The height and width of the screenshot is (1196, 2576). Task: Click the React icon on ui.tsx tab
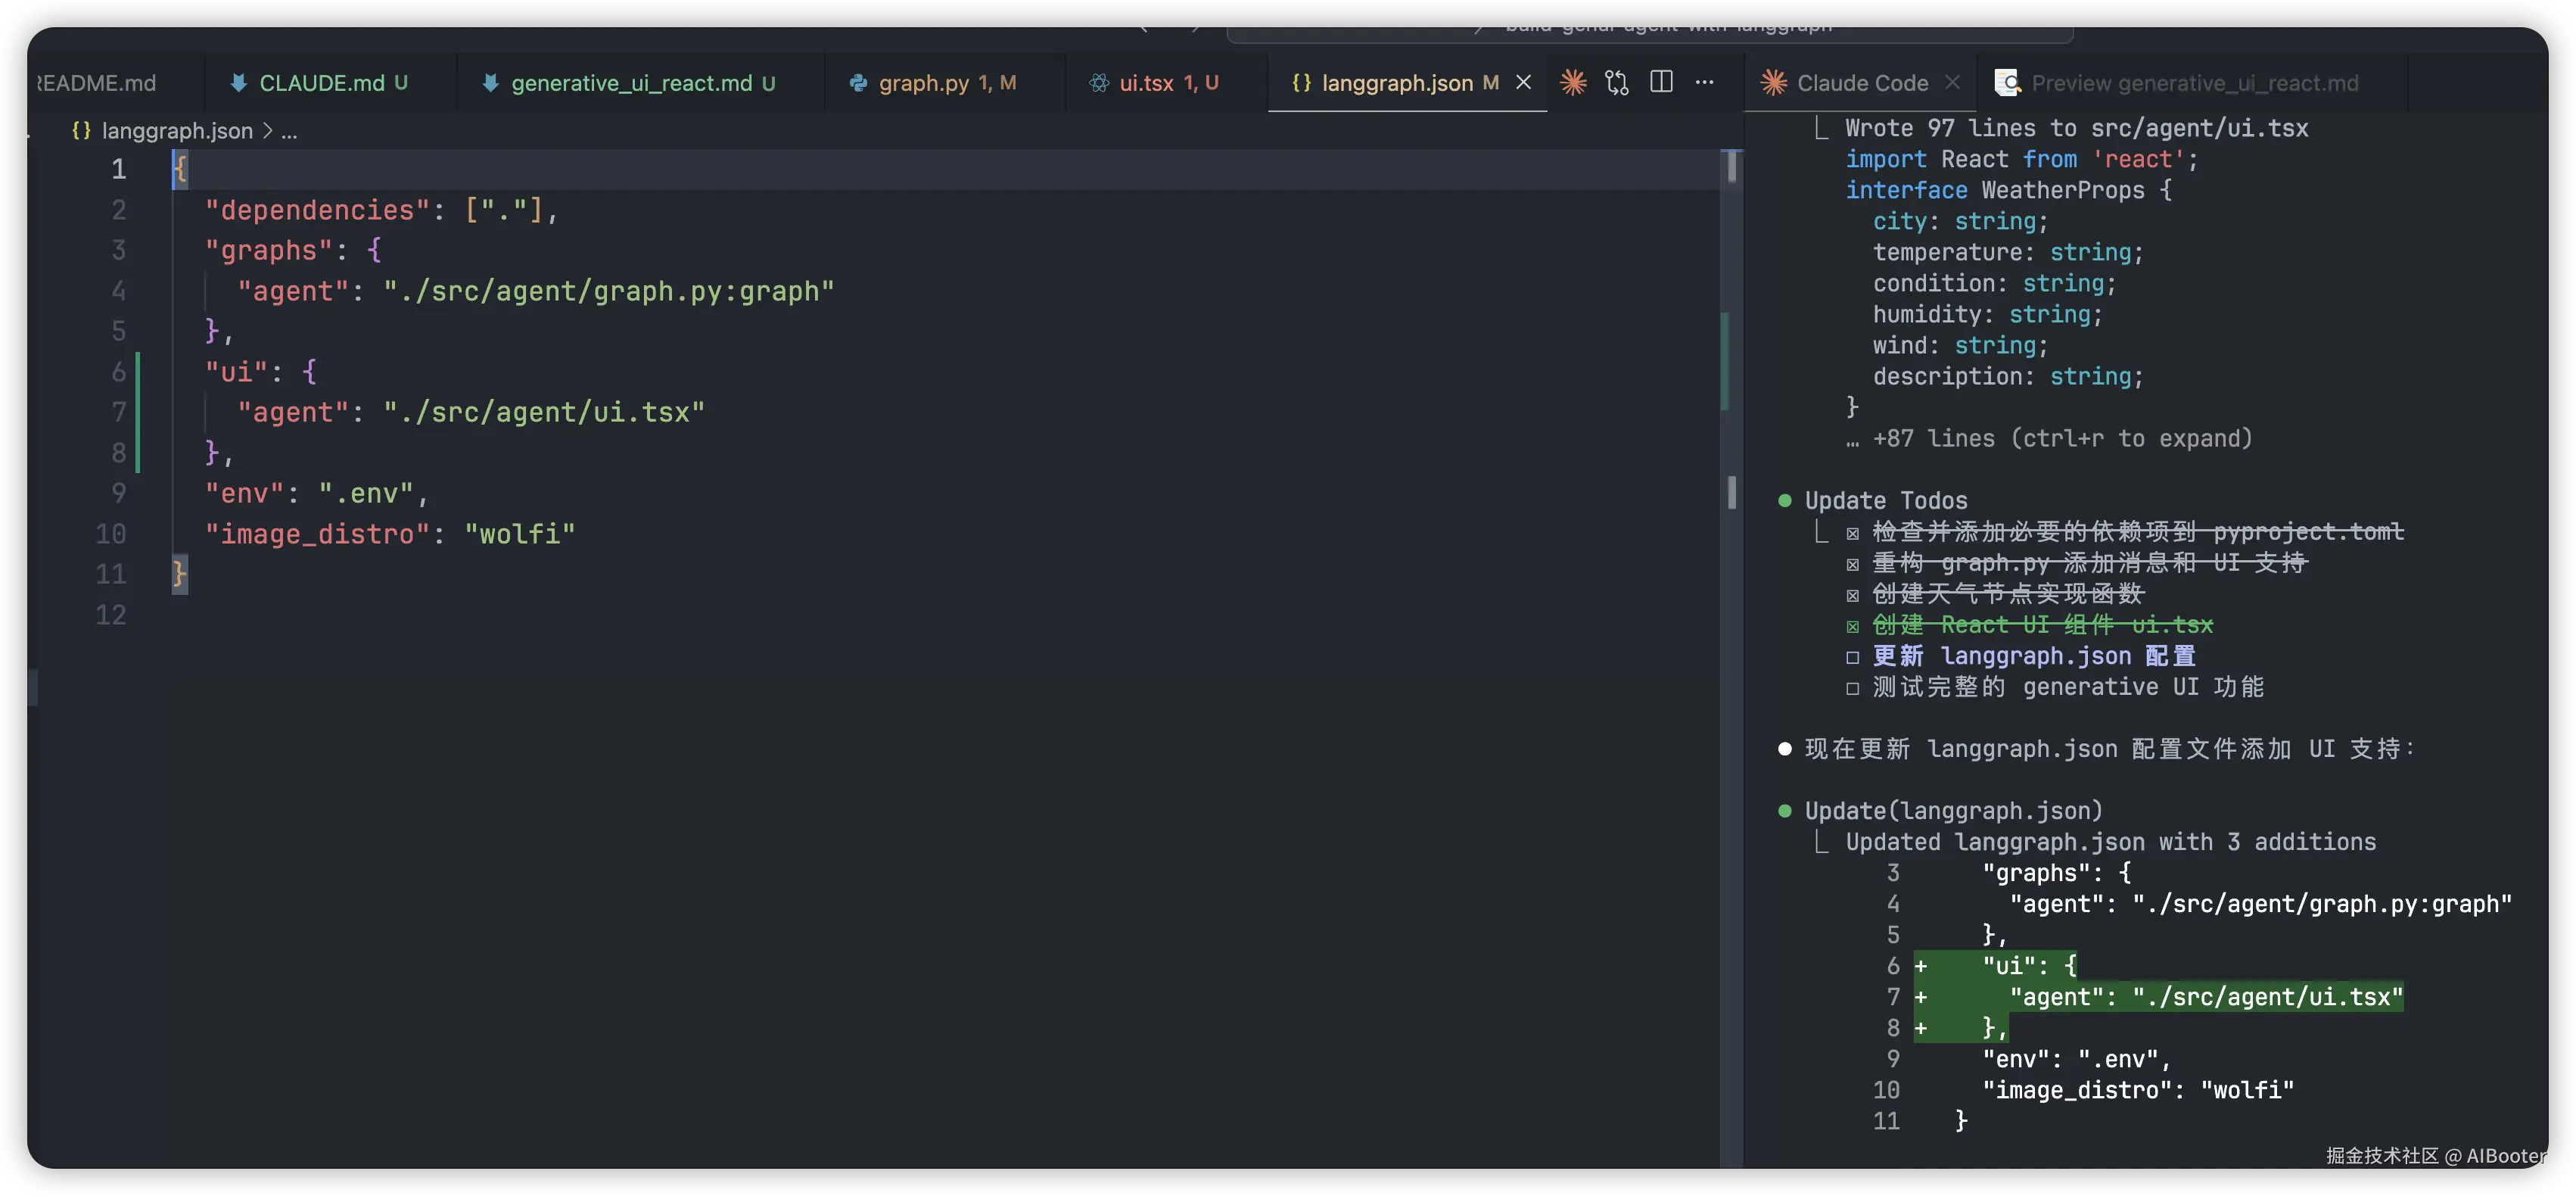click(x=1099, y=83)
